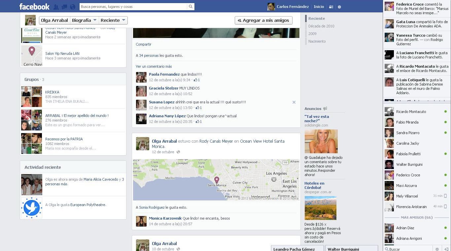The width and height of the screenshot is (451, 251).
Task: Click the privacy globe on Olga's post
Action: pyautogui.click(x=178, y=152)
